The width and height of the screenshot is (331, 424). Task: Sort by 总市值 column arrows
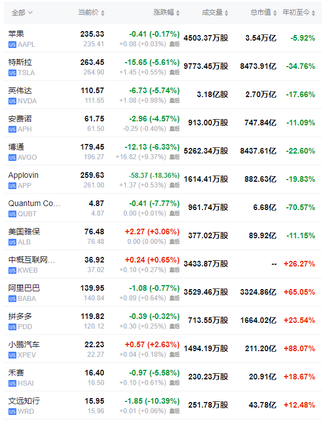[275, 13]
